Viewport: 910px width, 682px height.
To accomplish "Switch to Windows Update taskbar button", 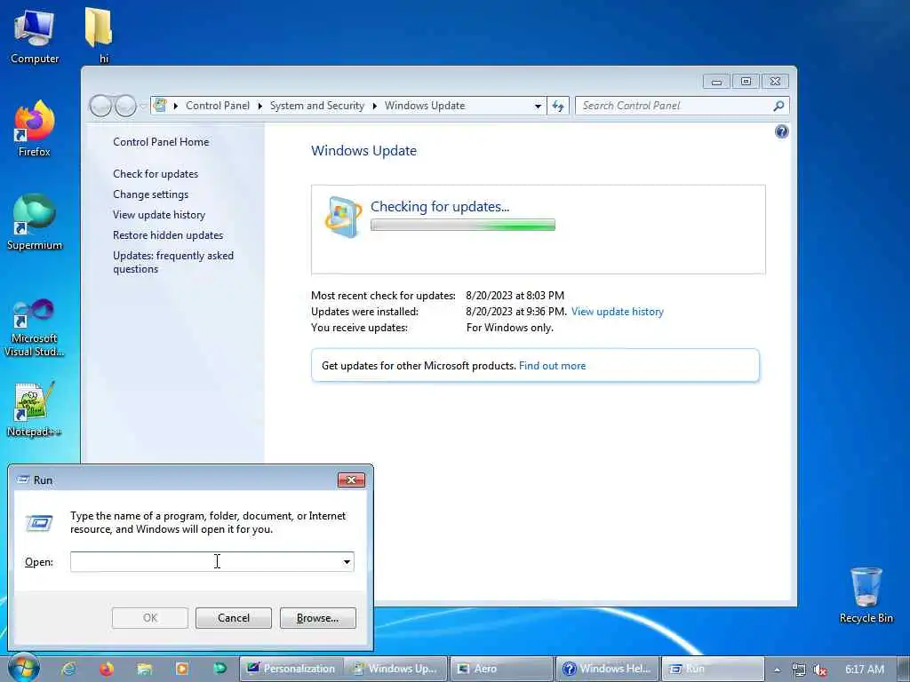I will pos(395,669).
